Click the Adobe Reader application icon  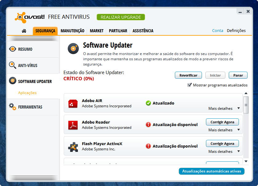click(73, 125)
